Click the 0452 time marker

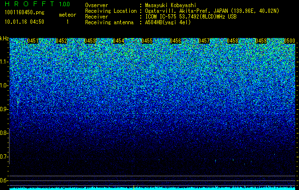click(x=61, y=41)
